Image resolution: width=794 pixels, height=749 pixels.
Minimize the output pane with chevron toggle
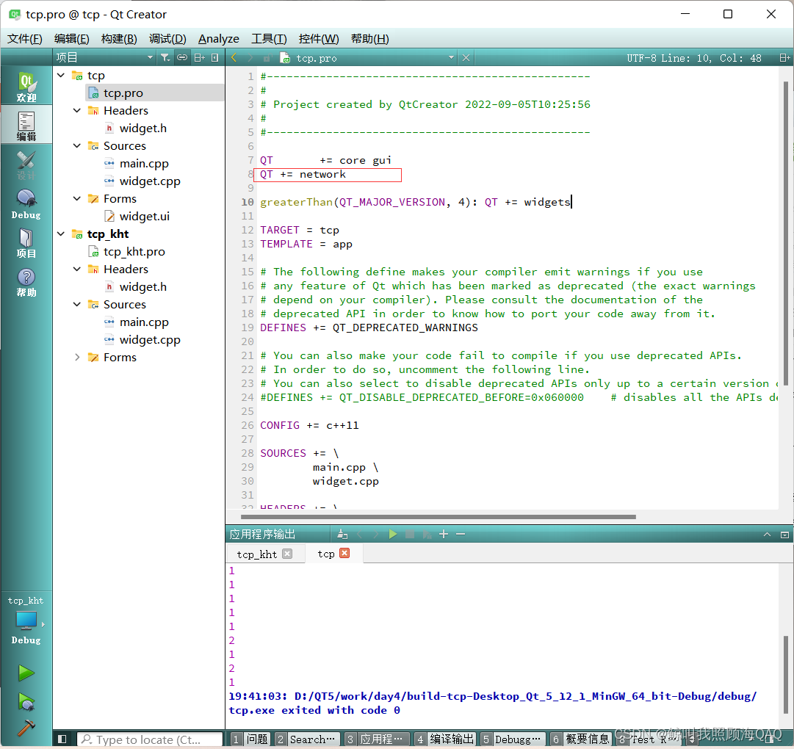(767, 534)
